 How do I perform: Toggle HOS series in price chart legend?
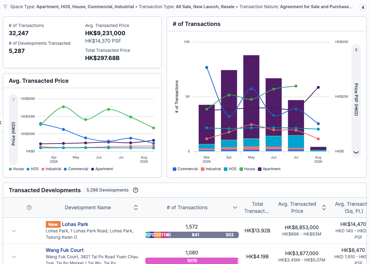coord(33,169)
